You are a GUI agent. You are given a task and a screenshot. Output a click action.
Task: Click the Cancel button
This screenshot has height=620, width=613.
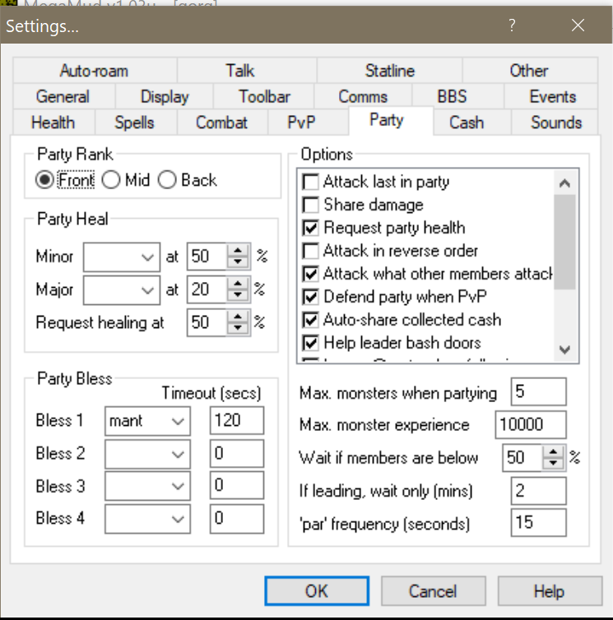(433, 591)
